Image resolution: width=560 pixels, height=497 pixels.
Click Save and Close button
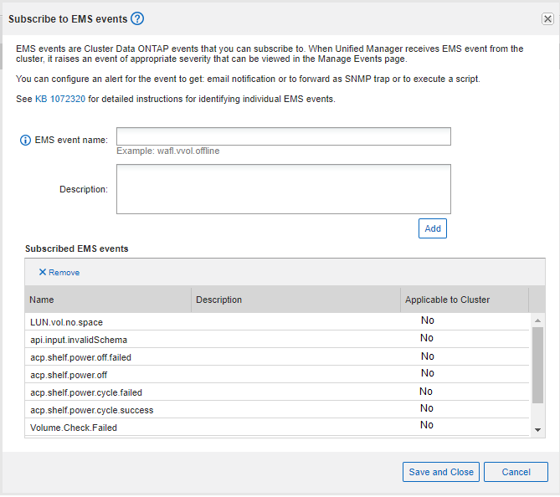coord(440,472)
